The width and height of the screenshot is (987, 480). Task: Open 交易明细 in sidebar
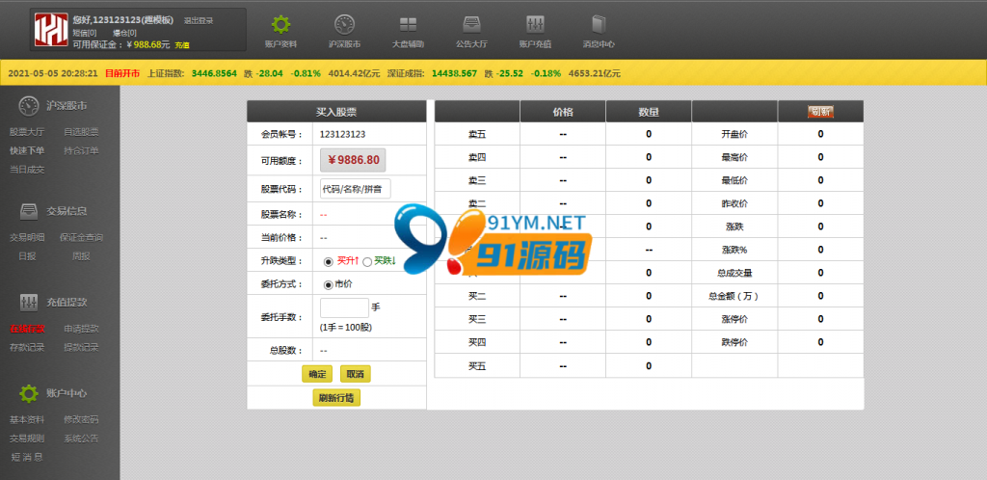[27, 237]
